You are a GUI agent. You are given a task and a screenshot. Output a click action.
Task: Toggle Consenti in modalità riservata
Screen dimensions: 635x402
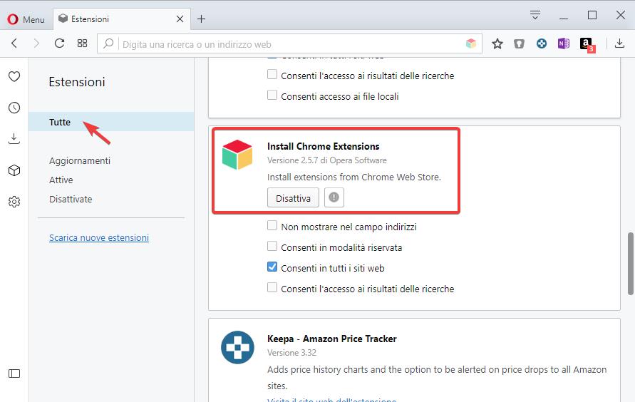point(272,246)
